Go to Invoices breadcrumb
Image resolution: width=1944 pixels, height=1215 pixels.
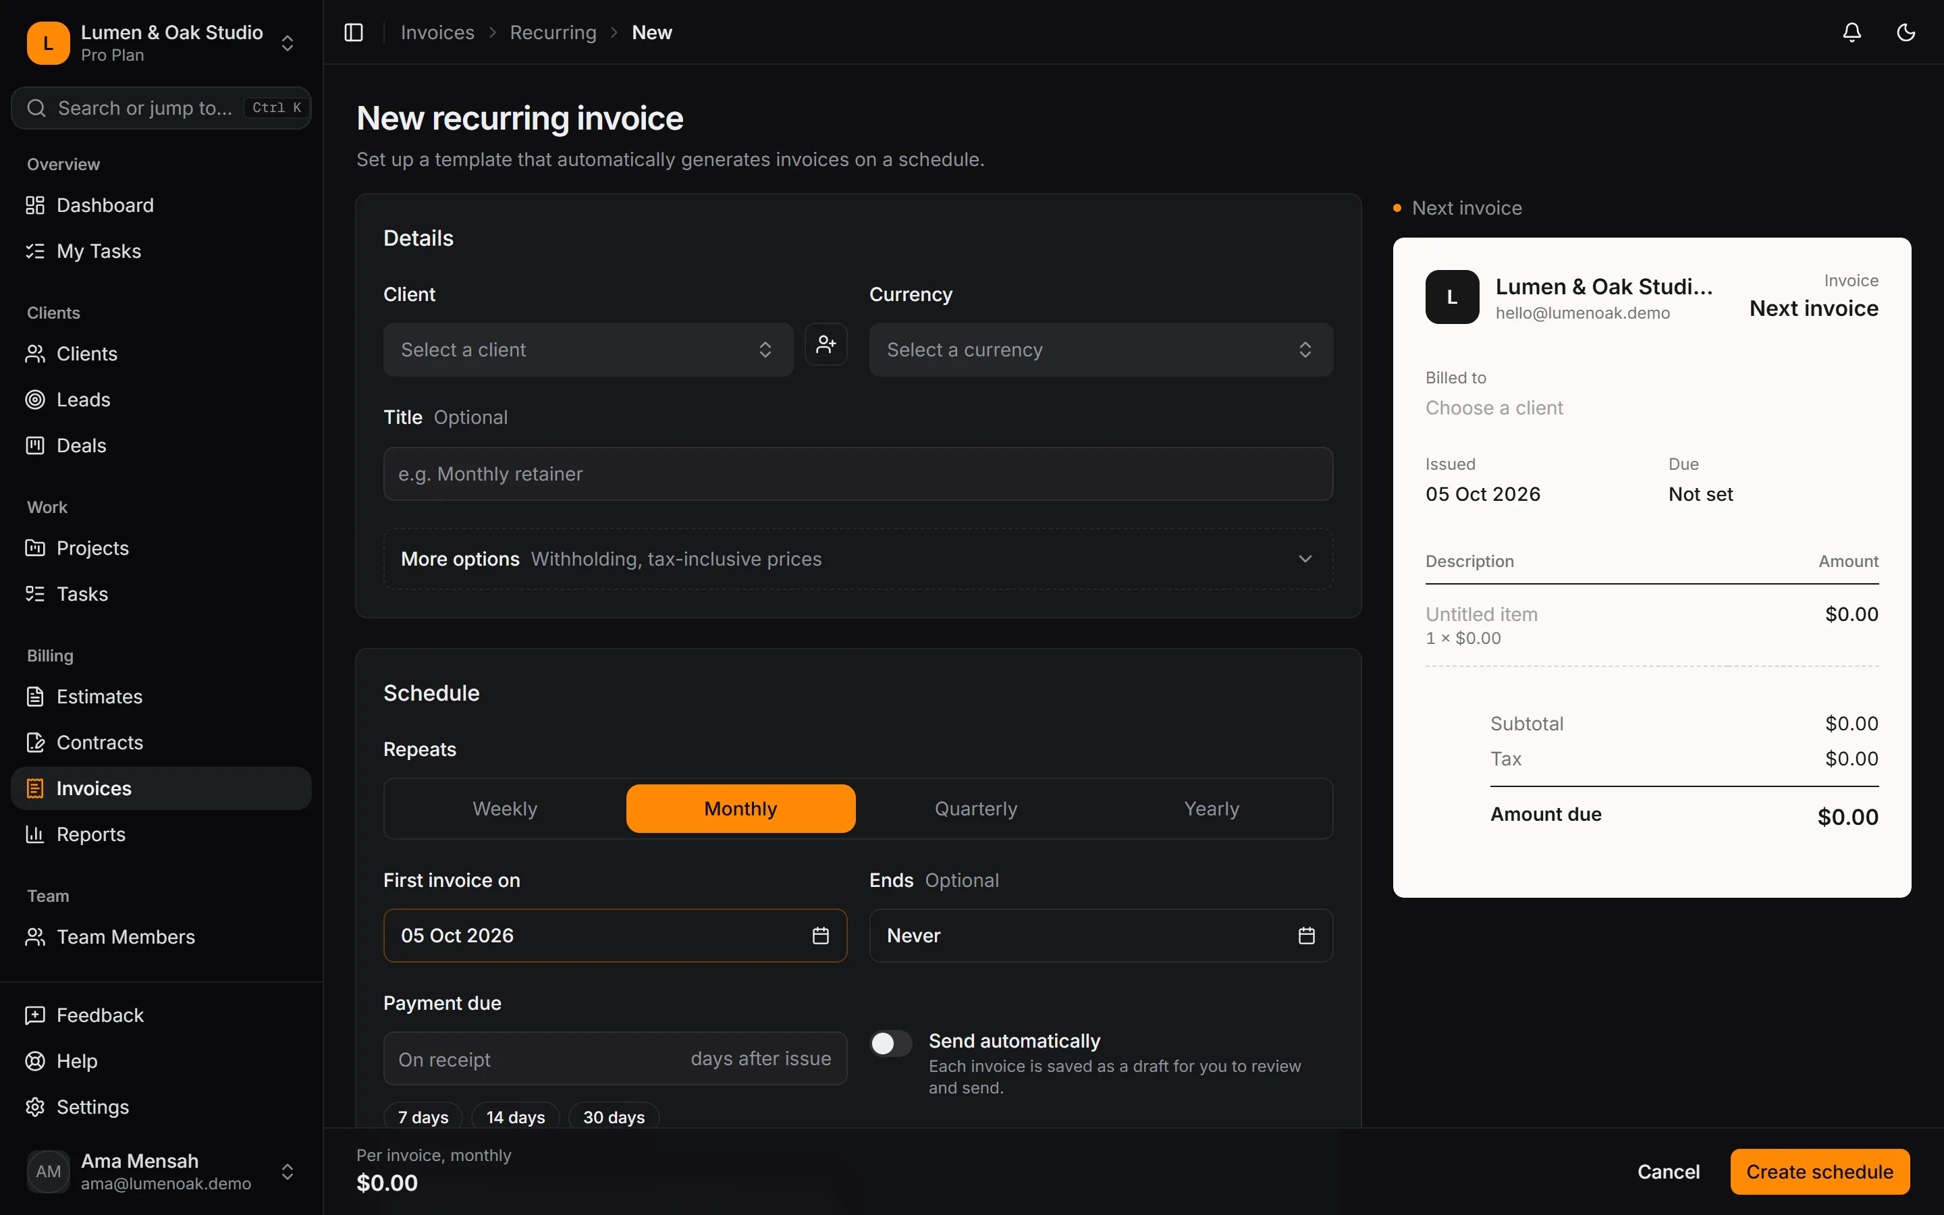pos(437,32)
